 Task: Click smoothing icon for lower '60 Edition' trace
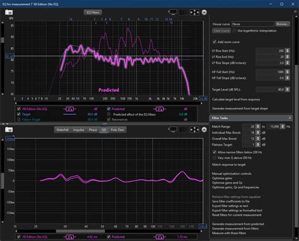click(69, 237)
